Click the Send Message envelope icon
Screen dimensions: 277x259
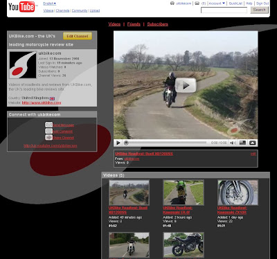[48, 125]
